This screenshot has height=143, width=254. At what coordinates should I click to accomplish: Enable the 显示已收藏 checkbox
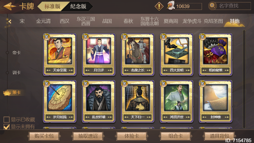(6, 120)
